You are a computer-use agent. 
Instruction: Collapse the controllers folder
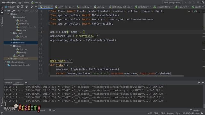(11, 17)
